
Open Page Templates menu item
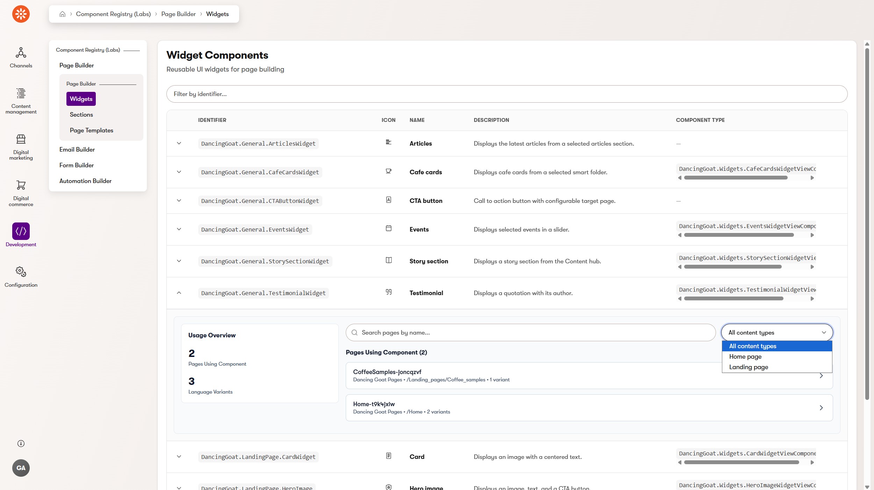tap(92, 130)
